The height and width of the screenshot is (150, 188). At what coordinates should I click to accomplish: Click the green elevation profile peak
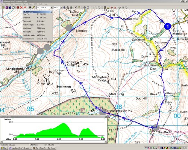[x=64, y=123]
